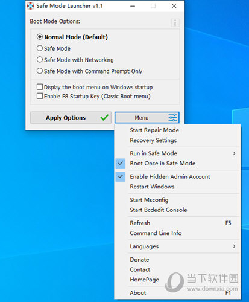Viewport: 249px width, 302px height.
Task: Choose Safe Mode with Command Prompt Only
Action: (40, 71)
